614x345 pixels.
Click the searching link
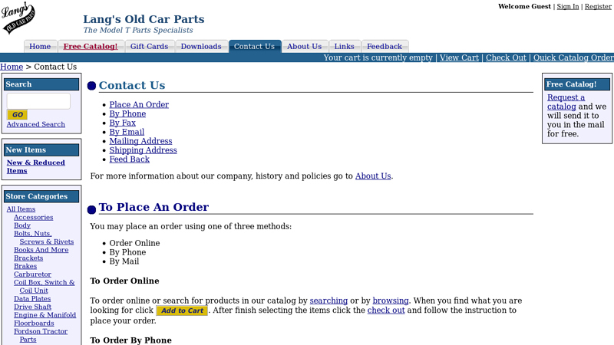click(x=328, y=301)
